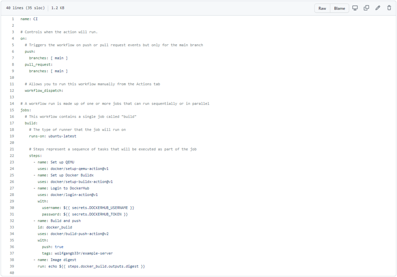Click the 'run: echo' digest line
This screenshot has width=397, height=277.
91,267
